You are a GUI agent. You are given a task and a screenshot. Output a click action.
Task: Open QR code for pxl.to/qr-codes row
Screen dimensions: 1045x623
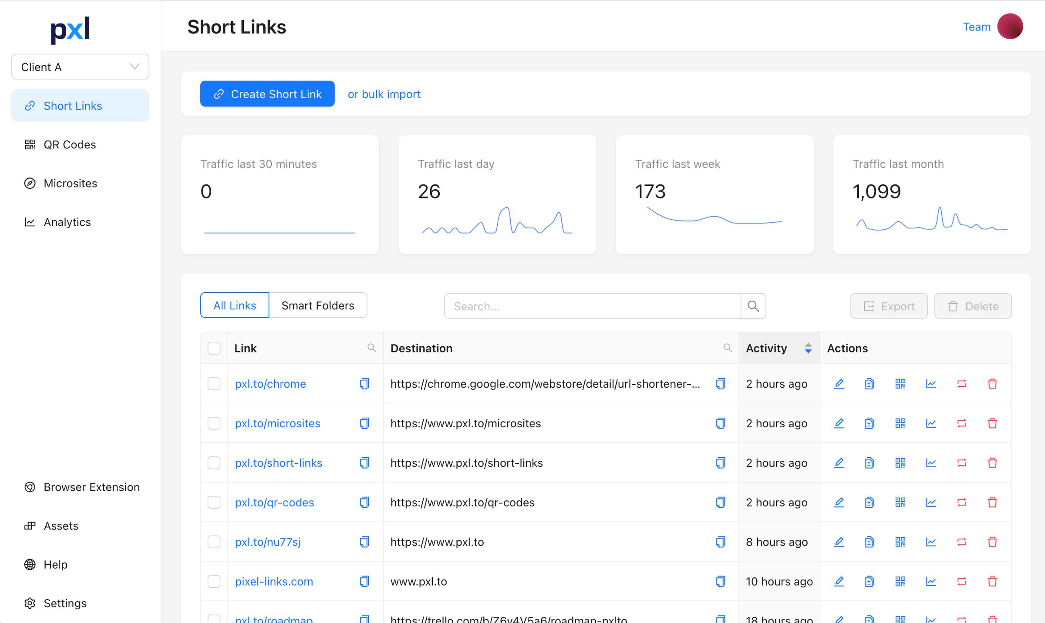pos(900,502)
